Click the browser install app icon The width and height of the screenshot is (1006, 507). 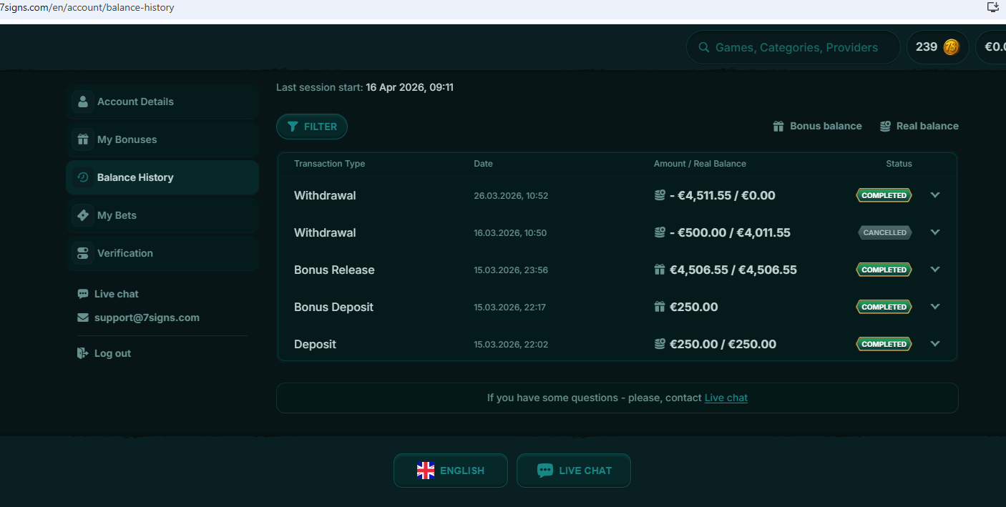(992, 7)
